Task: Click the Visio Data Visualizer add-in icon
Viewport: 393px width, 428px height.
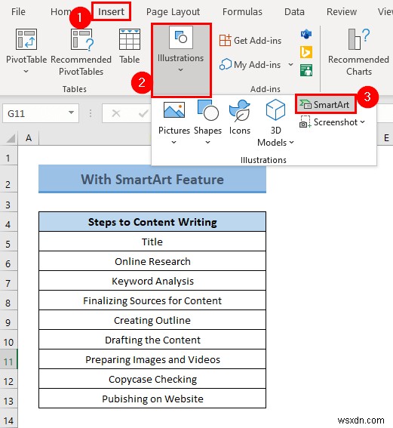Action: coord(306,34)
